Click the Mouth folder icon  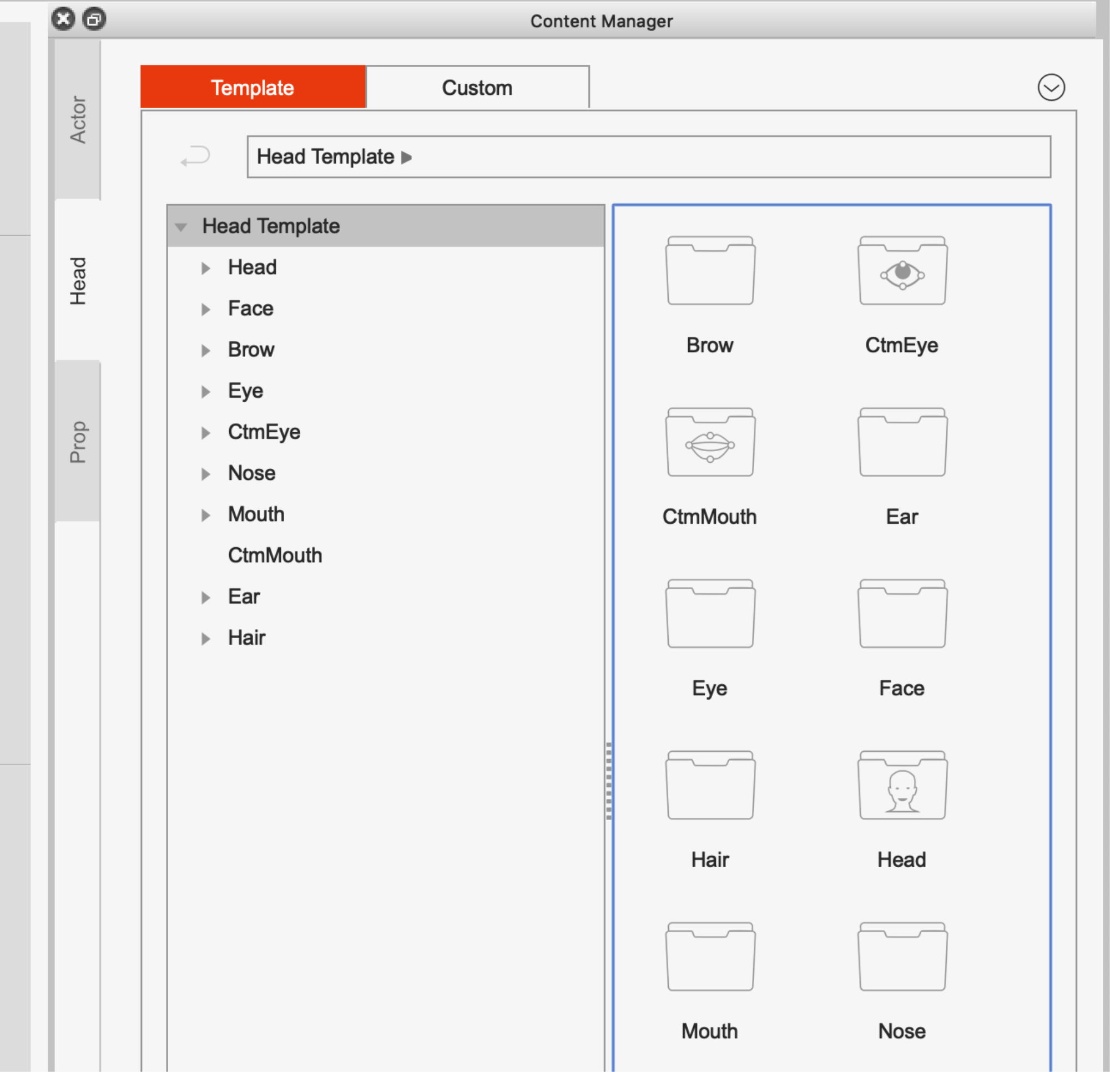[710, 950]
